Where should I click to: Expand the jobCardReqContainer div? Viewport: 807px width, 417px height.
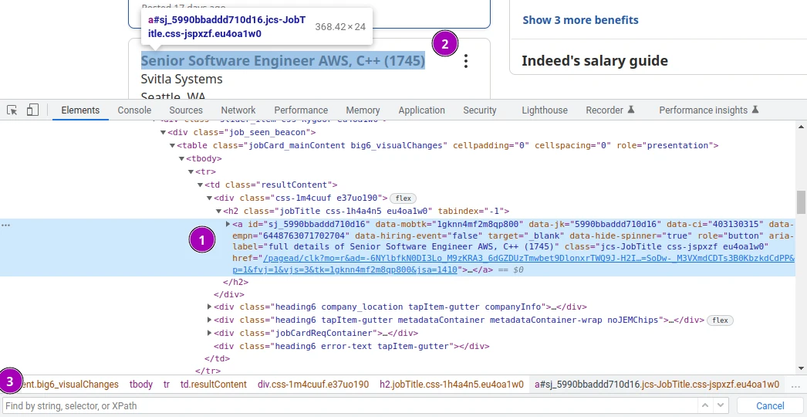pos(210,334)
